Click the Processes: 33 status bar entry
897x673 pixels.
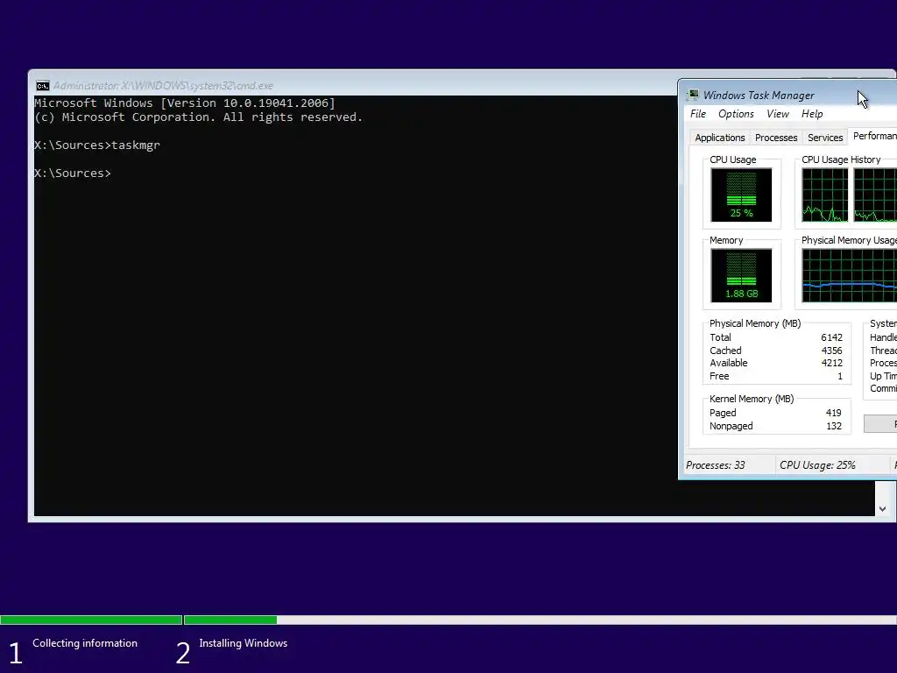click(715, 465)
